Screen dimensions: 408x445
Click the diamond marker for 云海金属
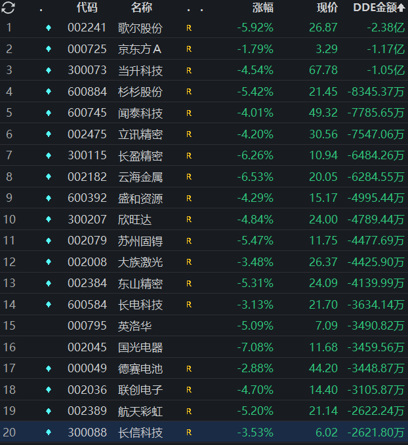[x=49, y=177]
